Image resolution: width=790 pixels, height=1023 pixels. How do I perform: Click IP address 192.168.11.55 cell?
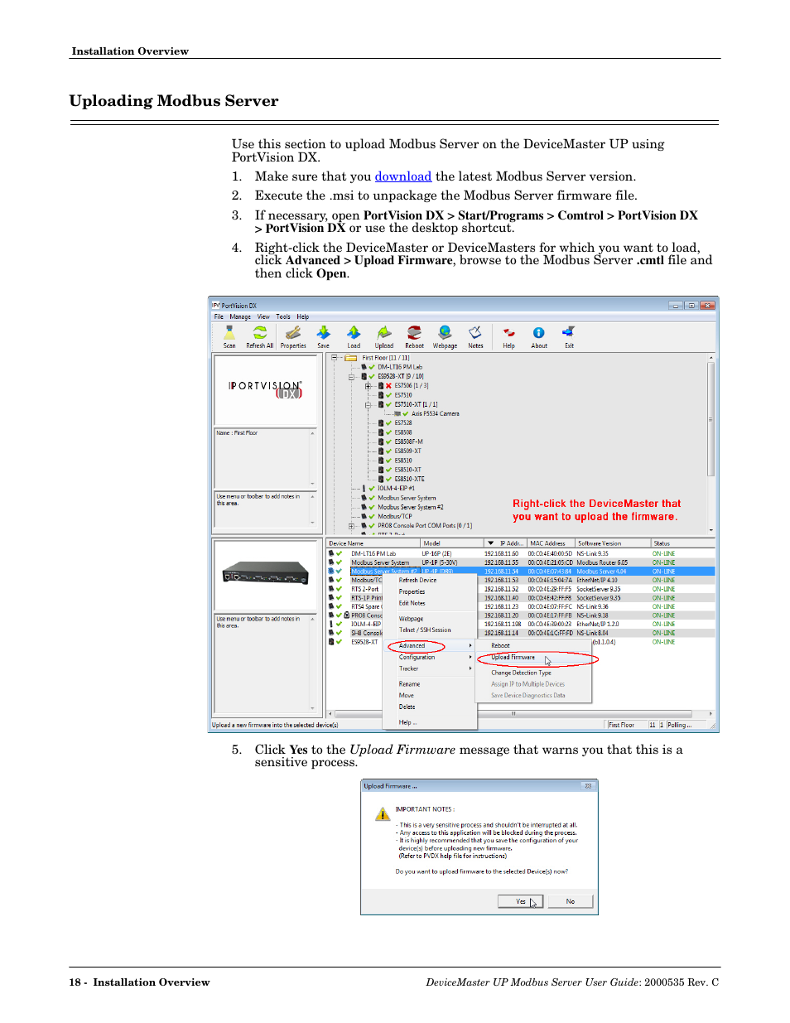(501, 562)
